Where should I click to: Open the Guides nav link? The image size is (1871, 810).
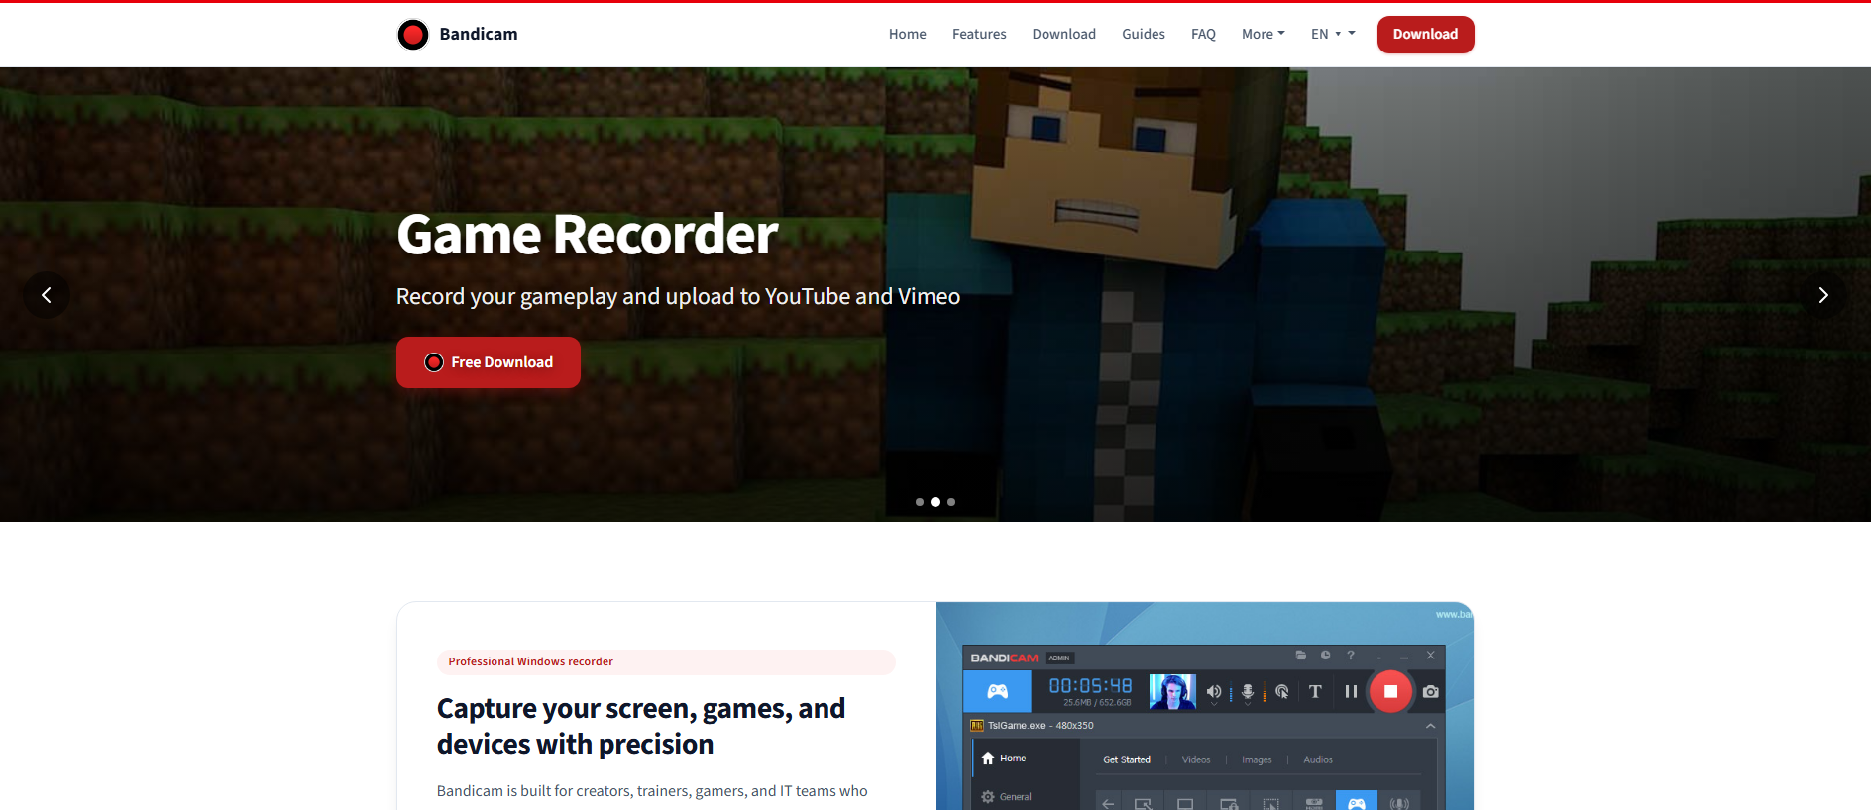[x=1144, y=34]
